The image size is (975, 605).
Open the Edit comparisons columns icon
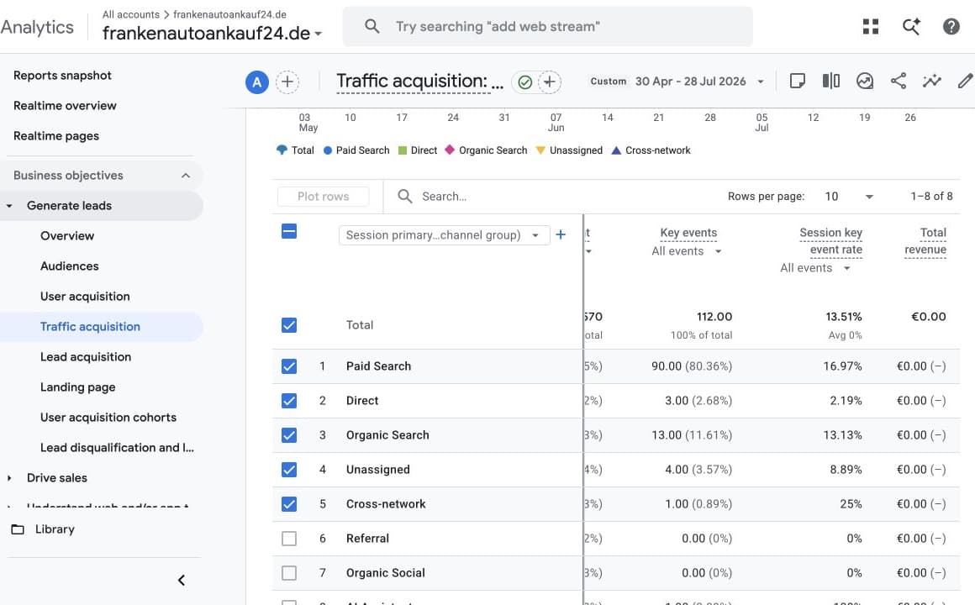pos(830,81)
